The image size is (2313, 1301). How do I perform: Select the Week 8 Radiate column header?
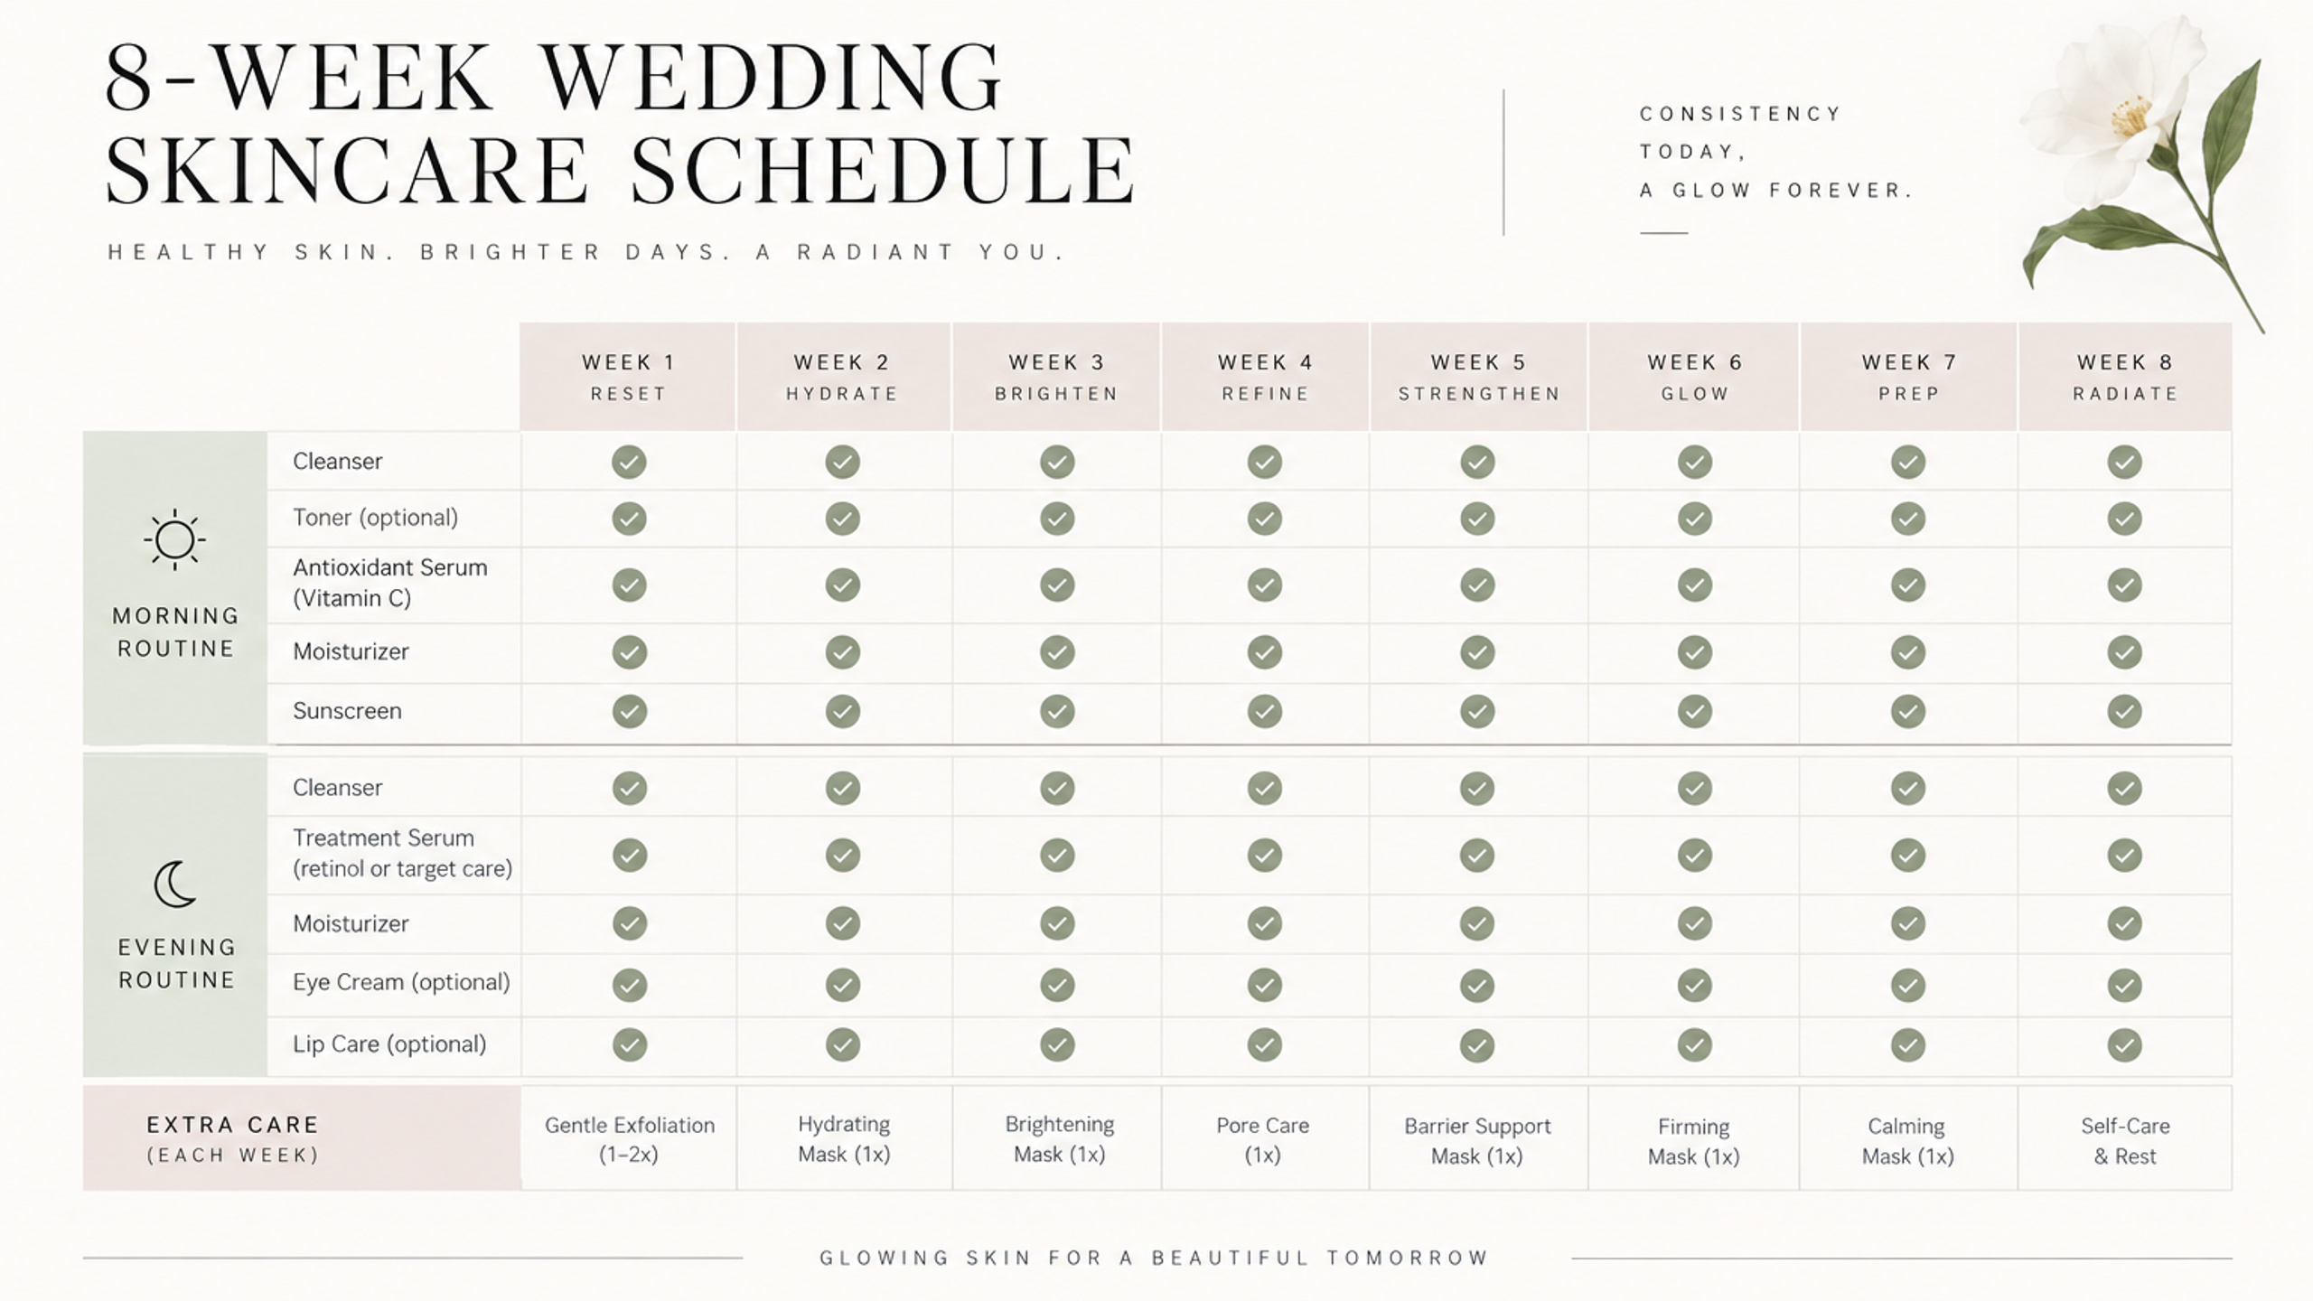click(x=2125, y=377)
